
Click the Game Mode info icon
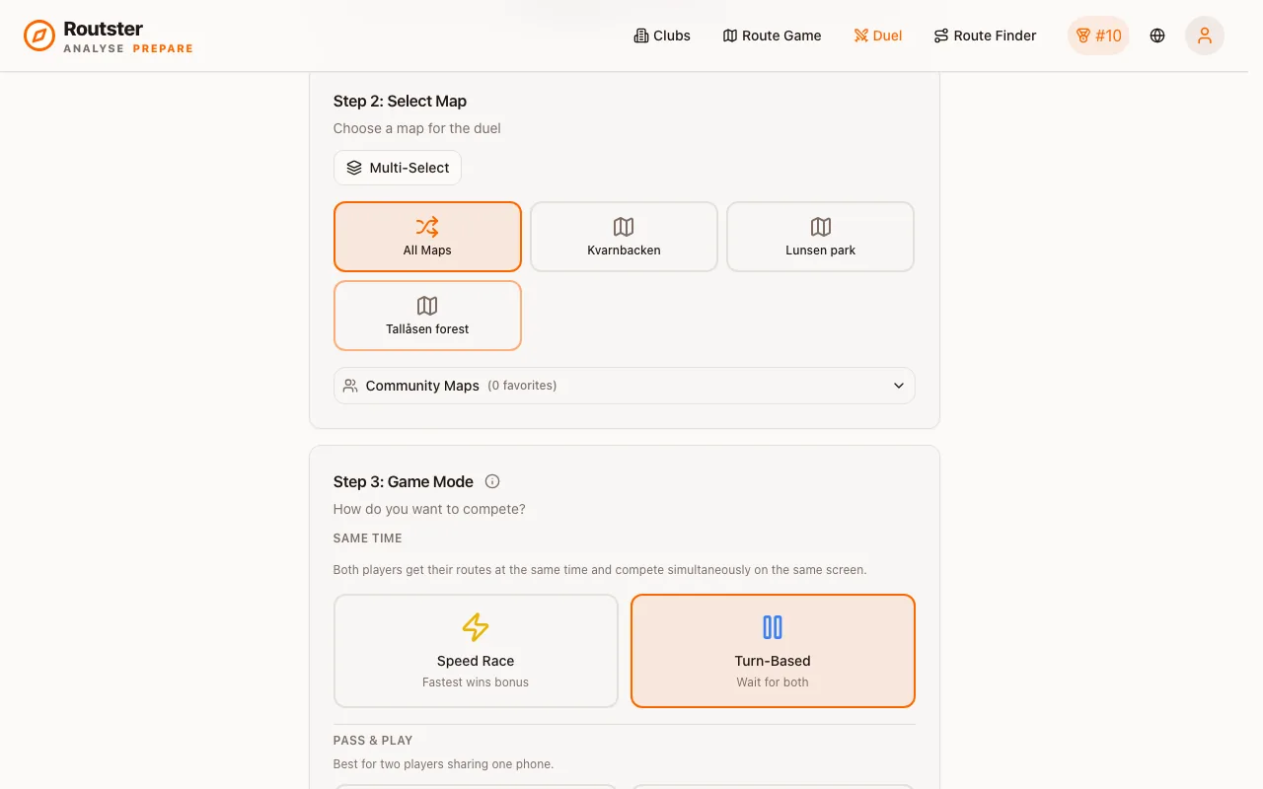(x=492, y=481)
